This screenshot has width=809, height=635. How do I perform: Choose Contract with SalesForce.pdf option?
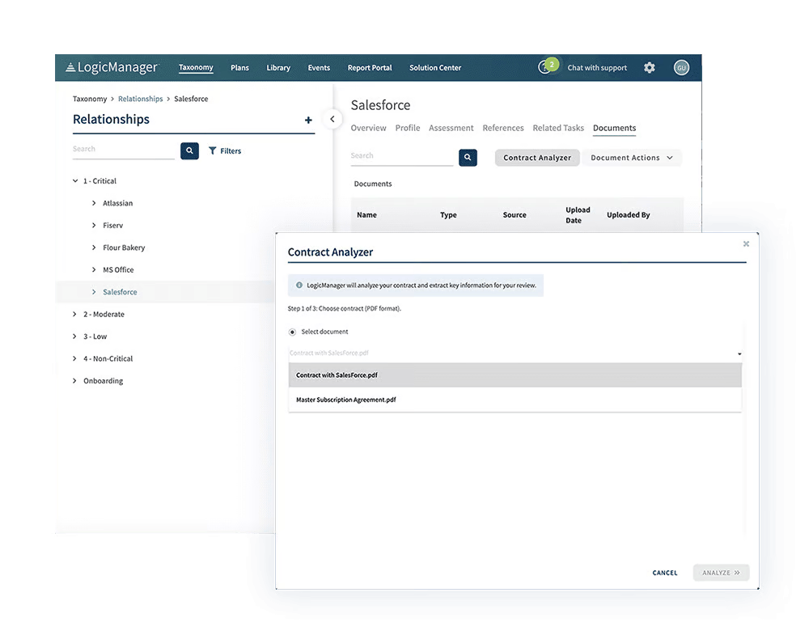515,375
